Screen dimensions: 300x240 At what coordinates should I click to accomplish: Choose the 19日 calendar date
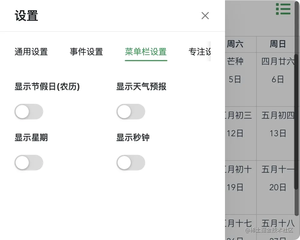241,187
